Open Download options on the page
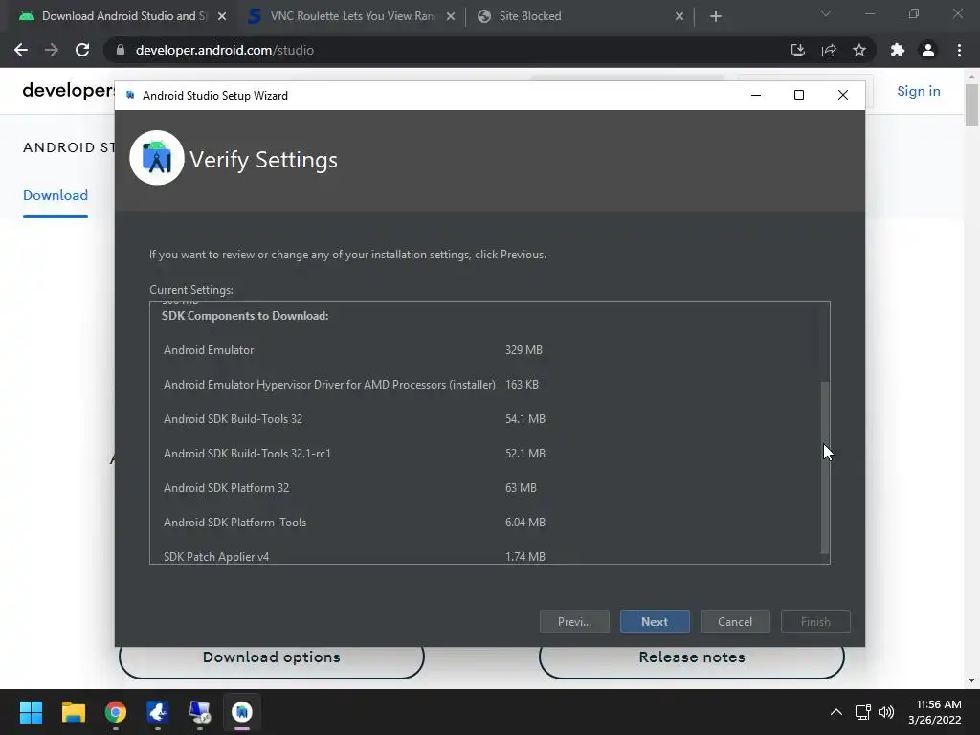 tap(271, 657)
